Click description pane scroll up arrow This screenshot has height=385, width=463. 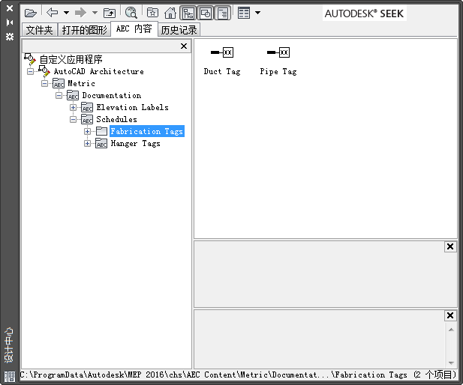click(x=451, y=330)
